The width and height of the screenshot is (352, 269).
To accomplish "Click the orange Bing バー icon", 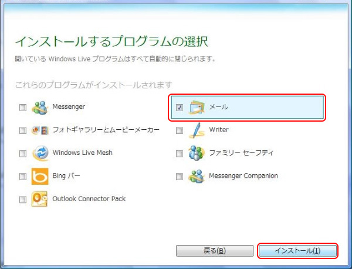I will tap(40, 177).
